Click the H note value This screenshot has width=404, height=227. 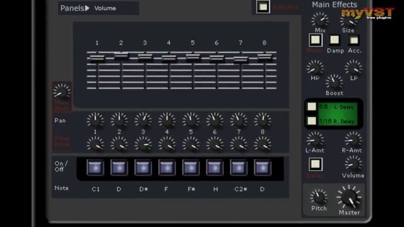coord(216,189)
